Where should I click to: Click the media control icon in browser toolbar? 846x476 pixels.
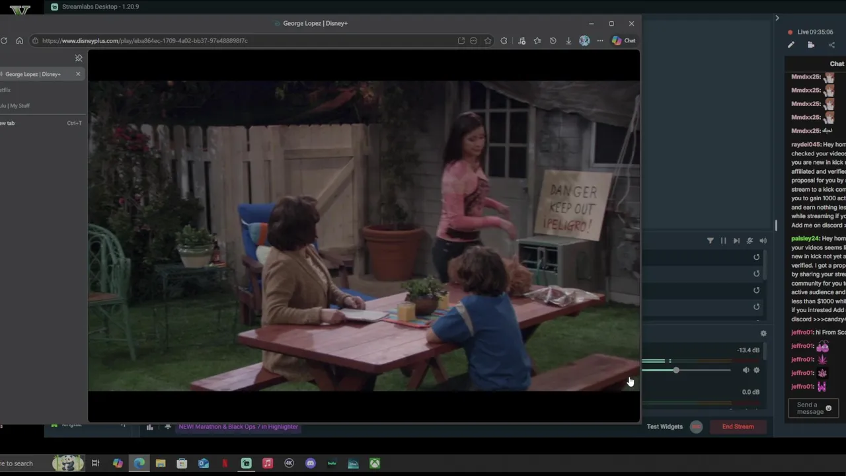pyautogui.click(x=521, y=40)
